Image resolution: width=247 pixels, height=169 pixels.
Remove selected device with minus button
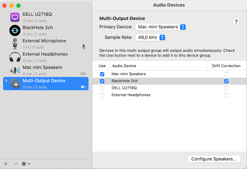click(16, 164)
